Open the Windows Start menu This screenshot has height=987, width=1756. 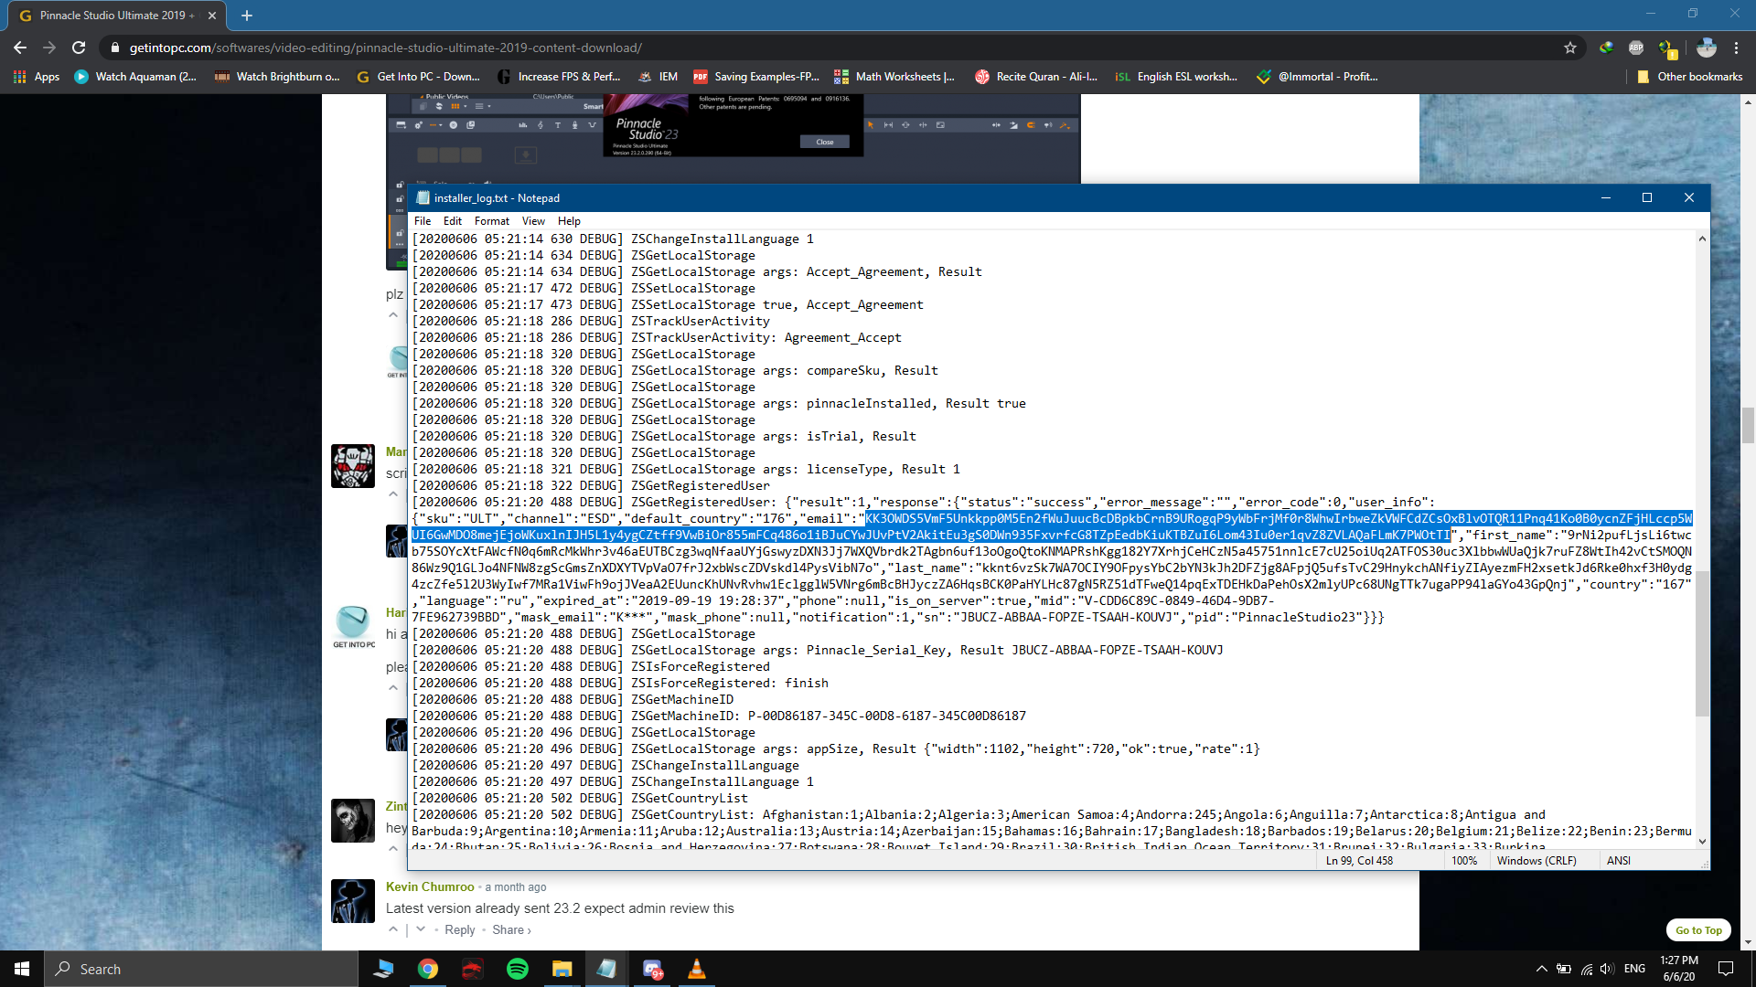(22, 969)
